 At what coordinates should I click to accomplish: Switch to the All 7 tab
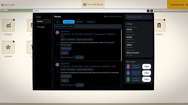coord(58,22)
